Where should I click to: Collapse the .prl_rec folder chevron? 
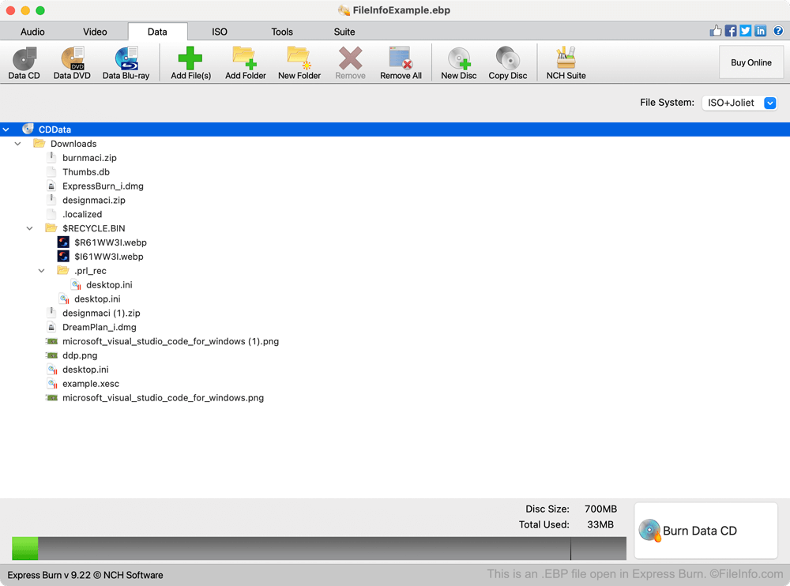click(42, 271)
